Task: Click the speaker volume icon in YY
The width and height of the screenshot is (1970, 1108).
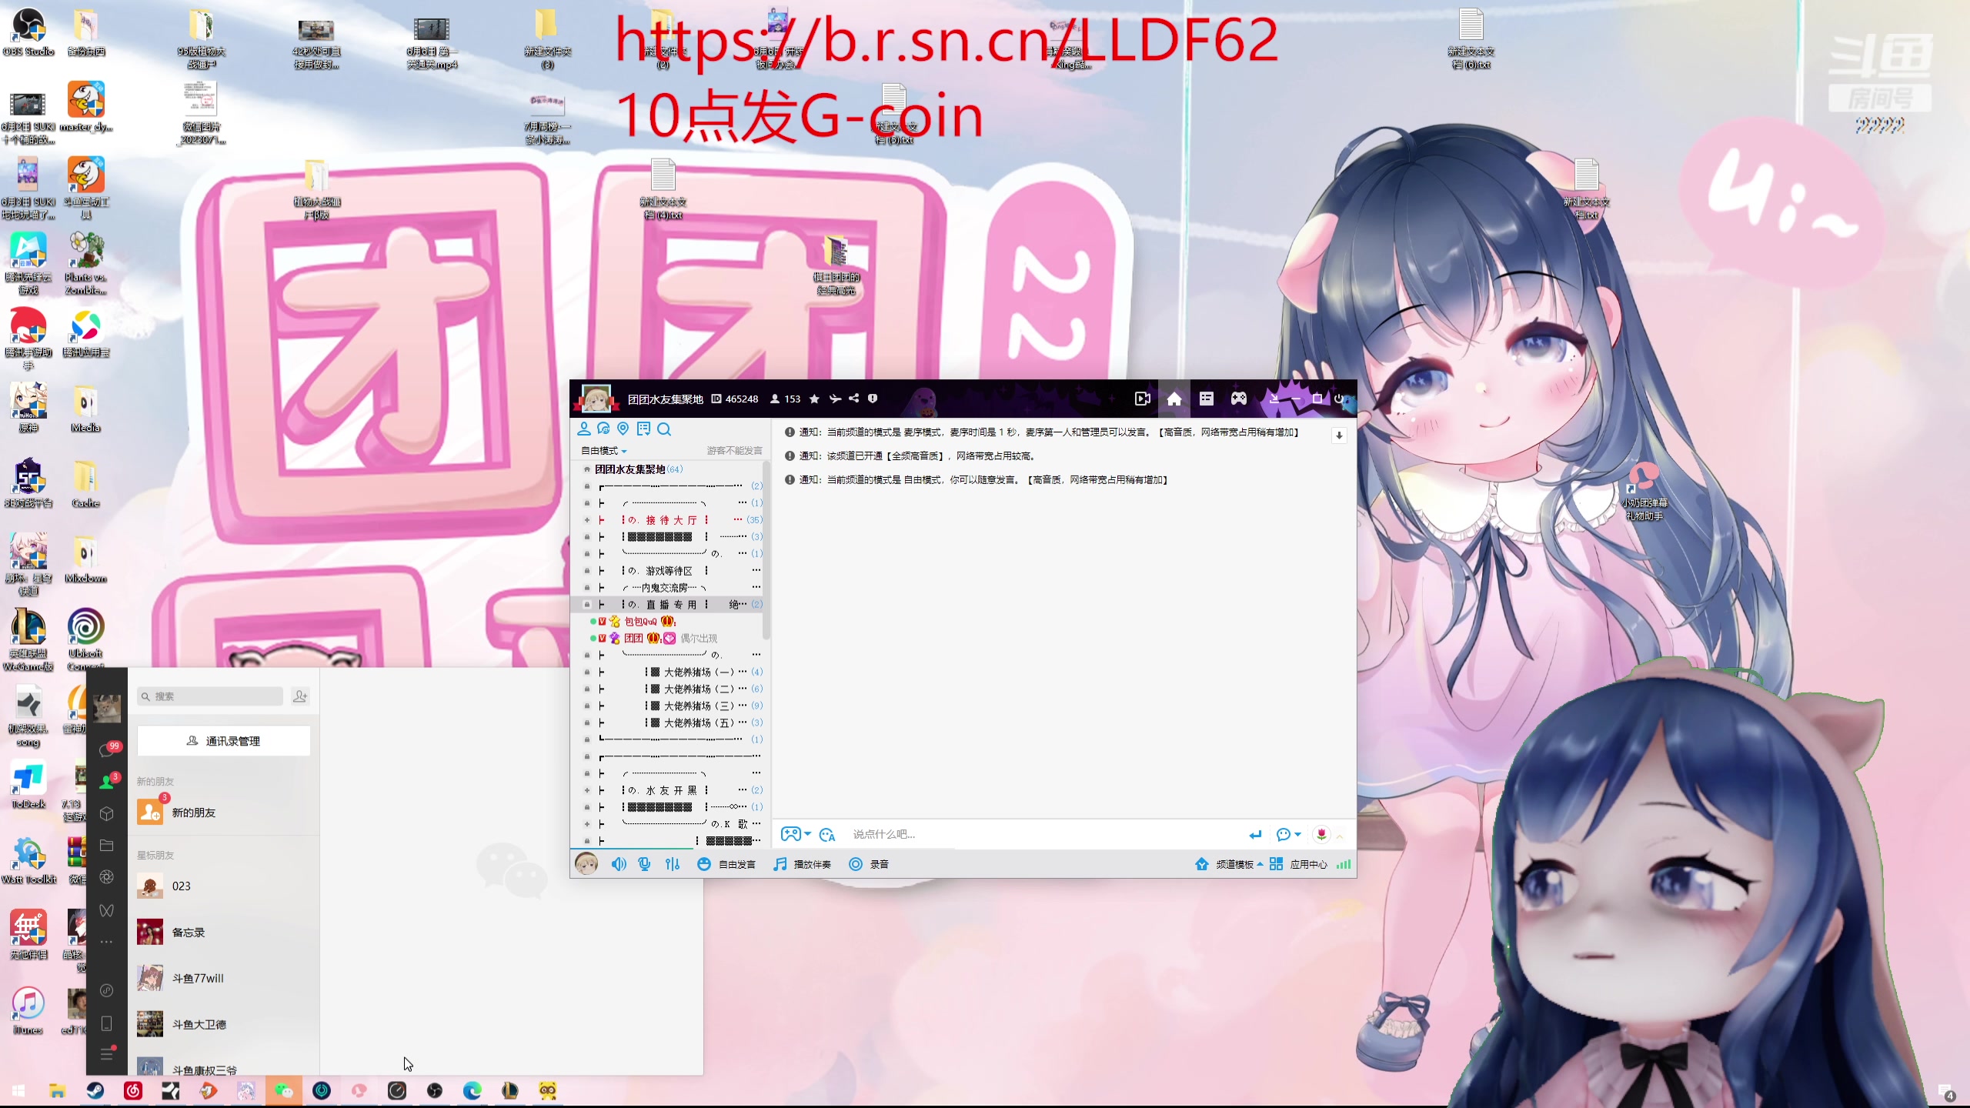Action: pos(619,864)
